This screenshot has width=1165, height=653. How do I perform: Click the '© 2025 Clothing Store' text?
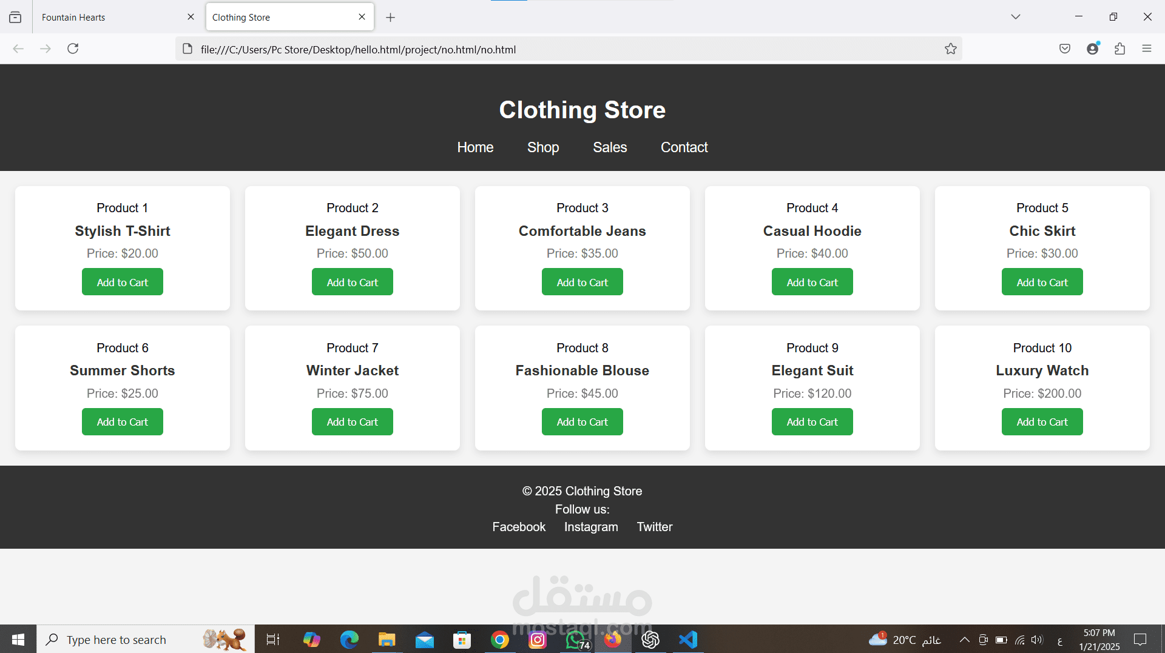click(x=582, y=491)
